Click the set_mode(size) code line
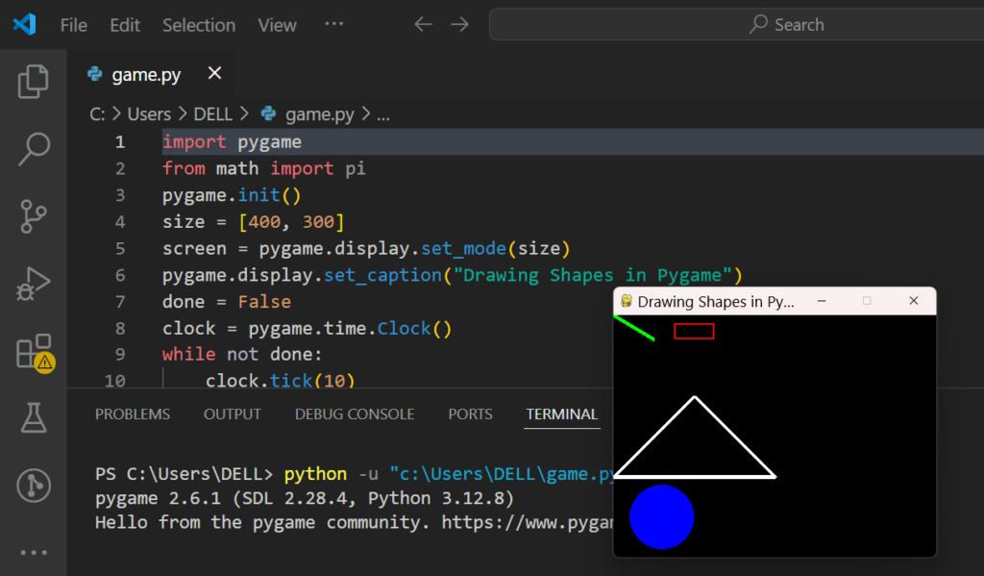The image size is (984, 576). click(x=366, y=249)
